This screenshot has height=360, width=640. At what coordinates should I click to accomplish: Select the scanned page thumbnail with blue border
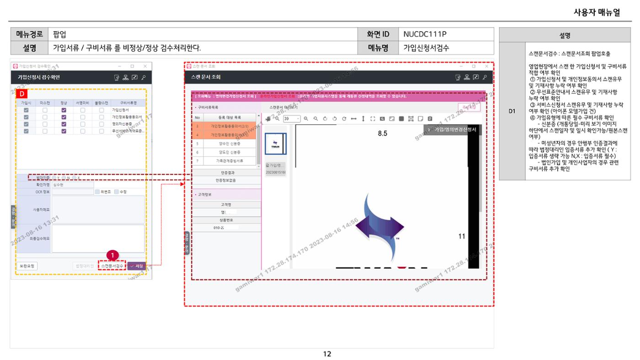pyautogui.click(x=276, y=144)
